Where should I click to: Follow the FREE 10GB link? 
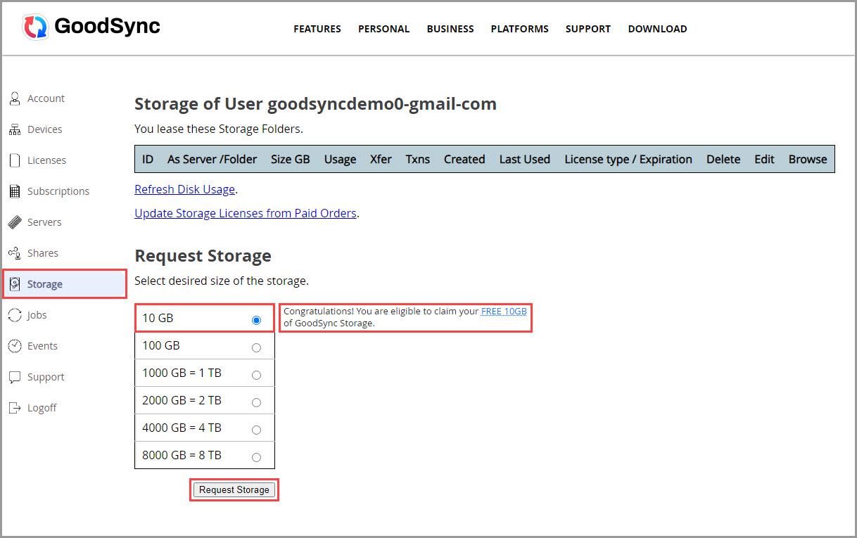pyautogui.click(x=504, y=311)
